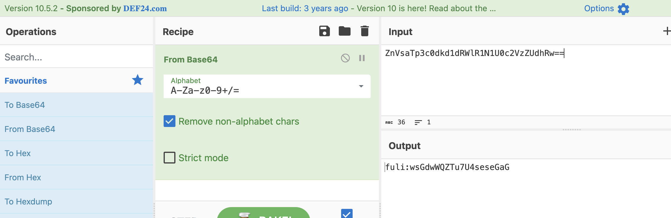
Task: Collapse the Favourites category
Action: [26, 81]
